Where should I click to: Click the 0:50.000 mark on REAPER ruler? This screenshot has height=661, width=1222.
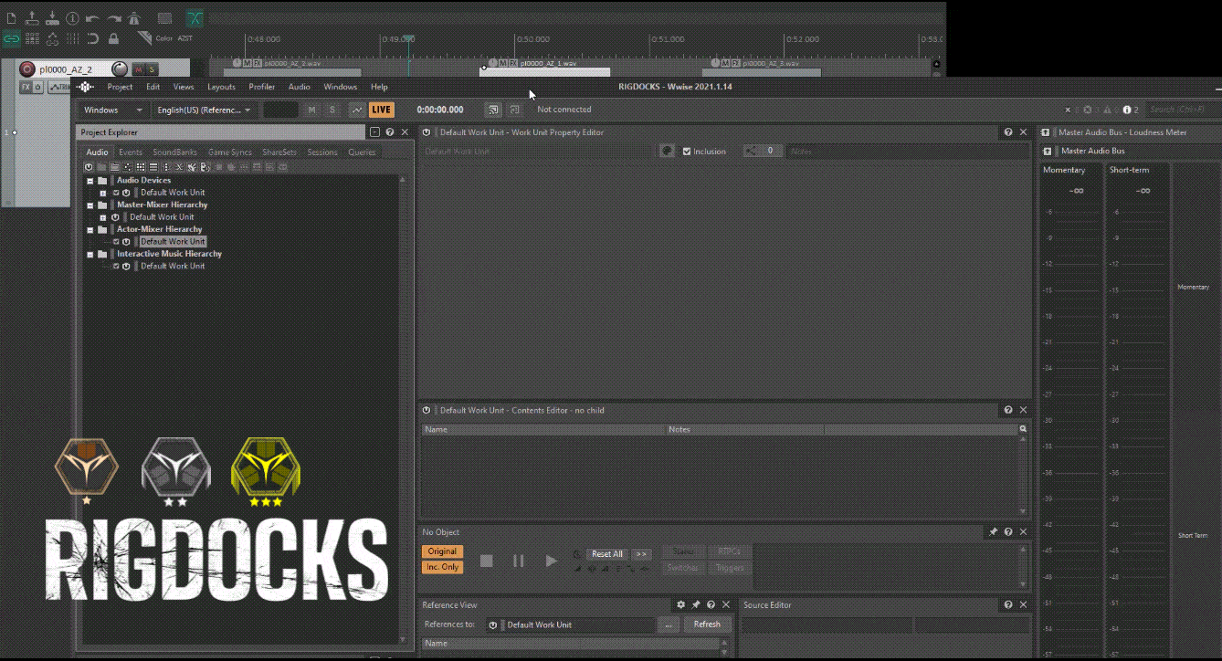click(x=532, y=39)
